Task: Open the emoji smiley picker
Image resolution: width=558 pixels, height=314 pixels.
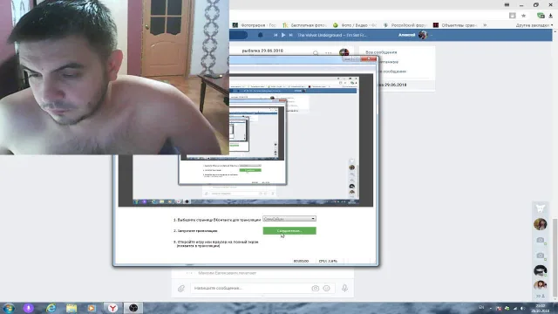Action: [x=326, y=288]
